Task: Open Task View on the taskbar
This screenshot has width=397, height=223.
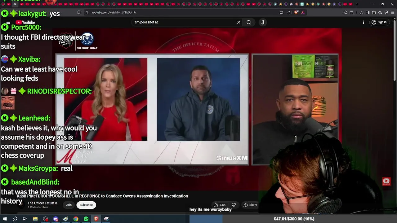Action: [25, 219]
